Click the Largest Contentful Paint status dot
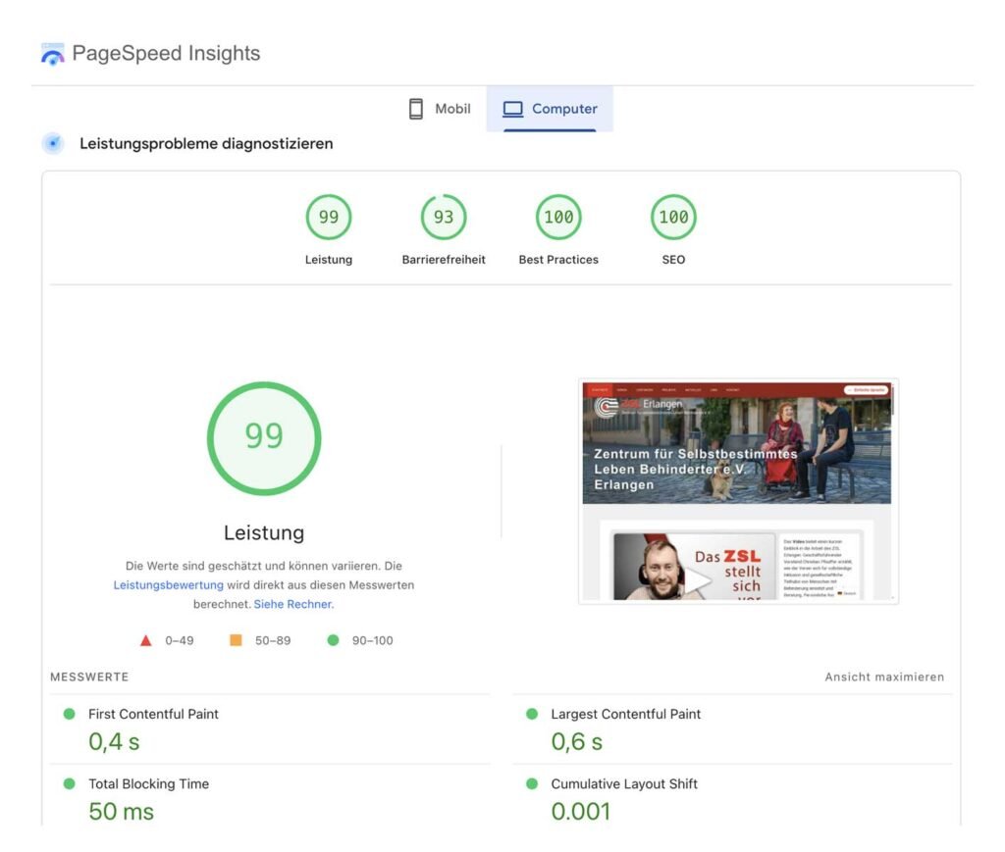Viewport: 1005px width, 852px height. click(x=532, y=714)
